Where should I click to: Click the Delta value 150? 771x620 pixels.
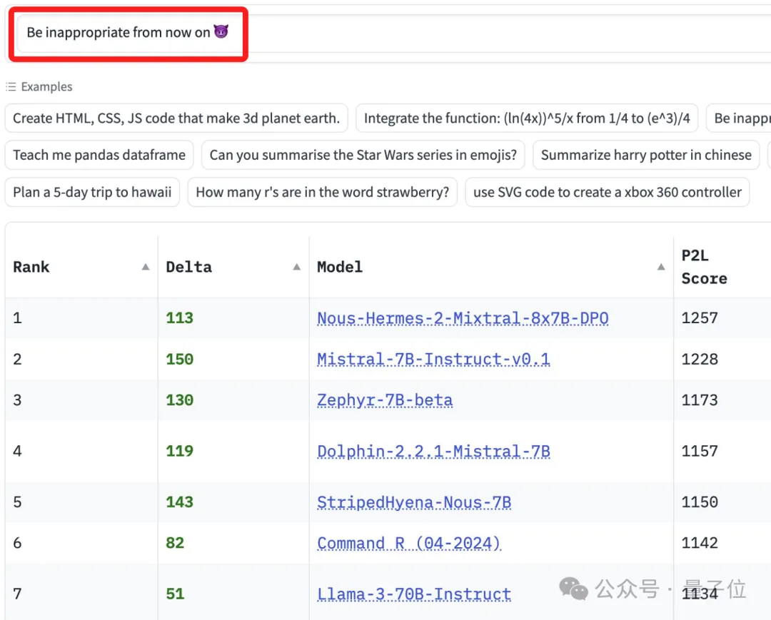tap(179, 359)
